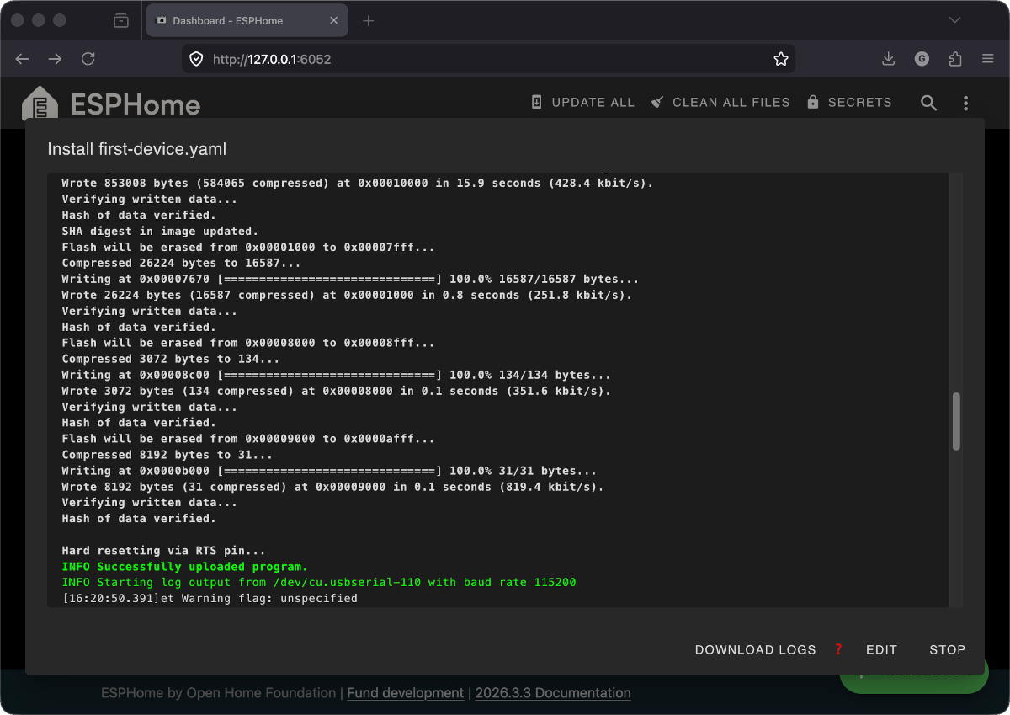Open browser downloads panel
Image resolution: width=1010 pixels, height=715 pixels.
click(888, 59)
